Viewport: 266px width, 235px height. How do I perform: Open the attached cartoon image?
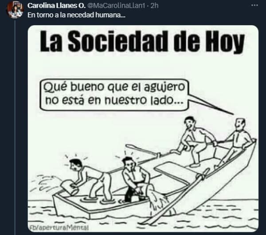click(x=143, y=128)
